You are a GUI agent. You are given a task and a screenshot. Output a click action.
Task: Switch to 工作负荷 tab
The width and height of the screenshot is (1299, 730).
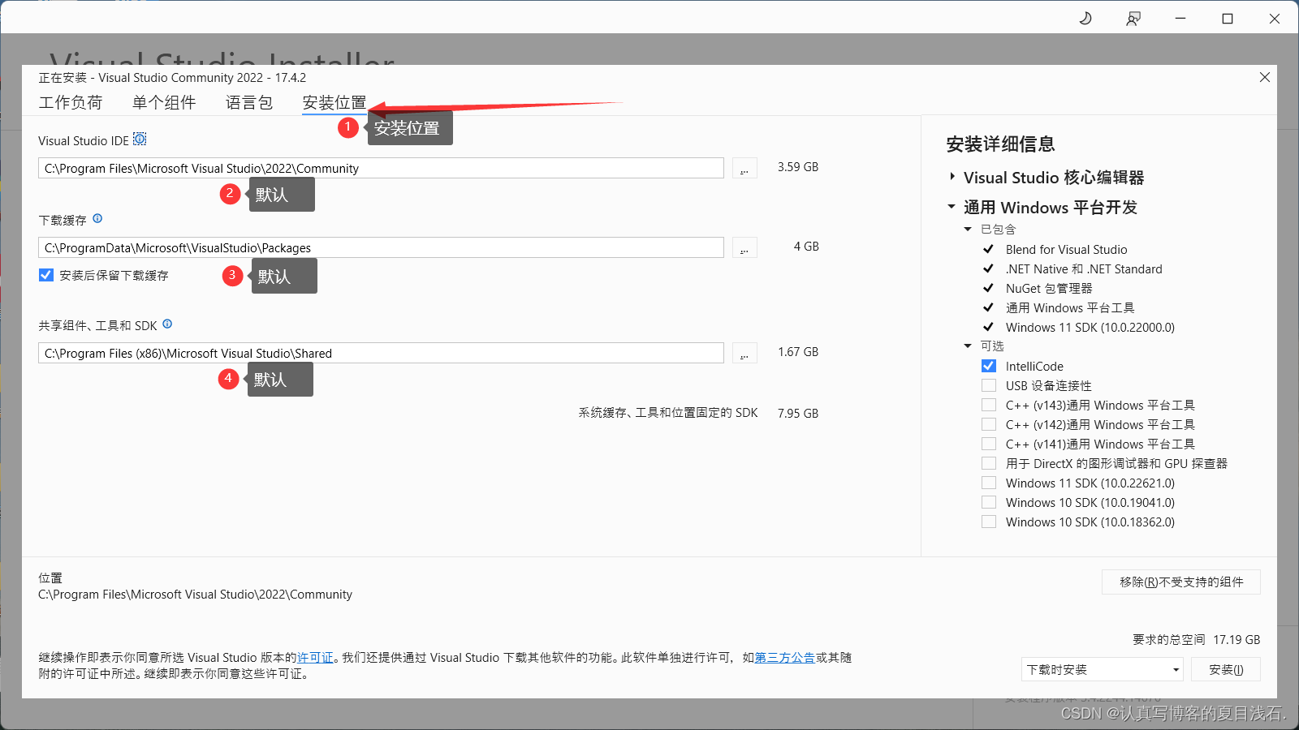pyautogui.click(x=71, y=102)
